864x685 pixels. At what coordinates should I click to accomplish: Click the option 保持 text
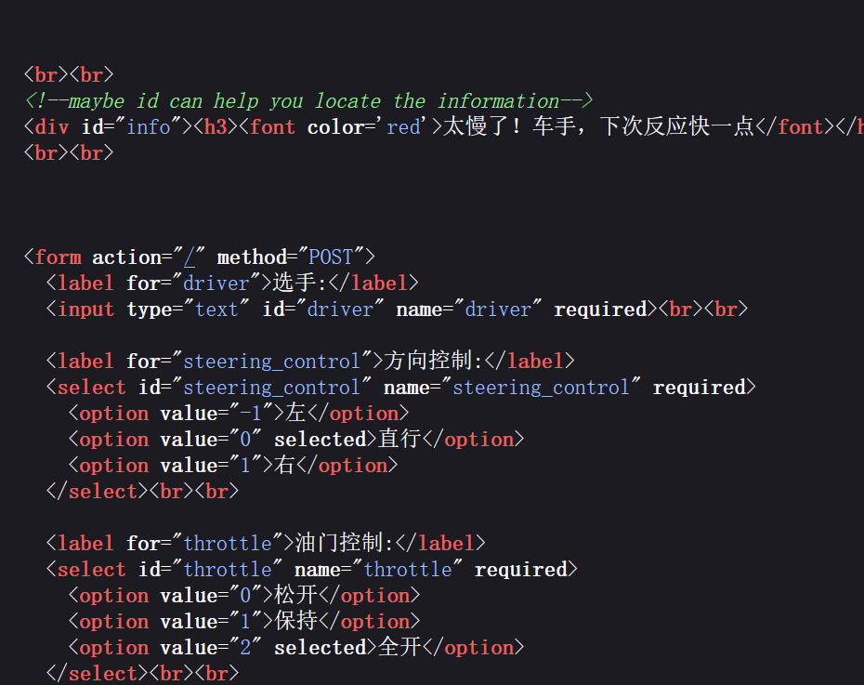(x=296, y=621)
